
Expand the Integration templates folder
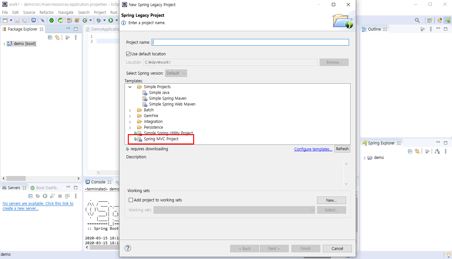pos(130,122)
